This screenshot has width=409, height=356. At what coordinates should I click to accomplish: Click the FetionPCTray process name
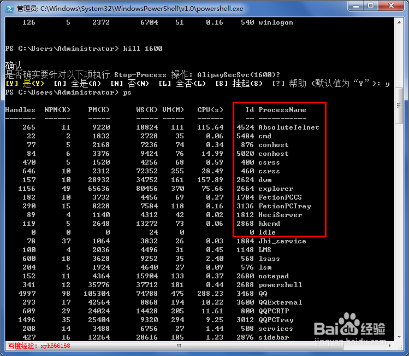point(284,206)
